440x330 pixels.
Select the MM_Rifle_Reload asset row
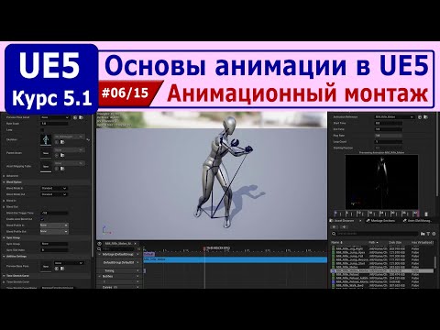coord(382,275)
